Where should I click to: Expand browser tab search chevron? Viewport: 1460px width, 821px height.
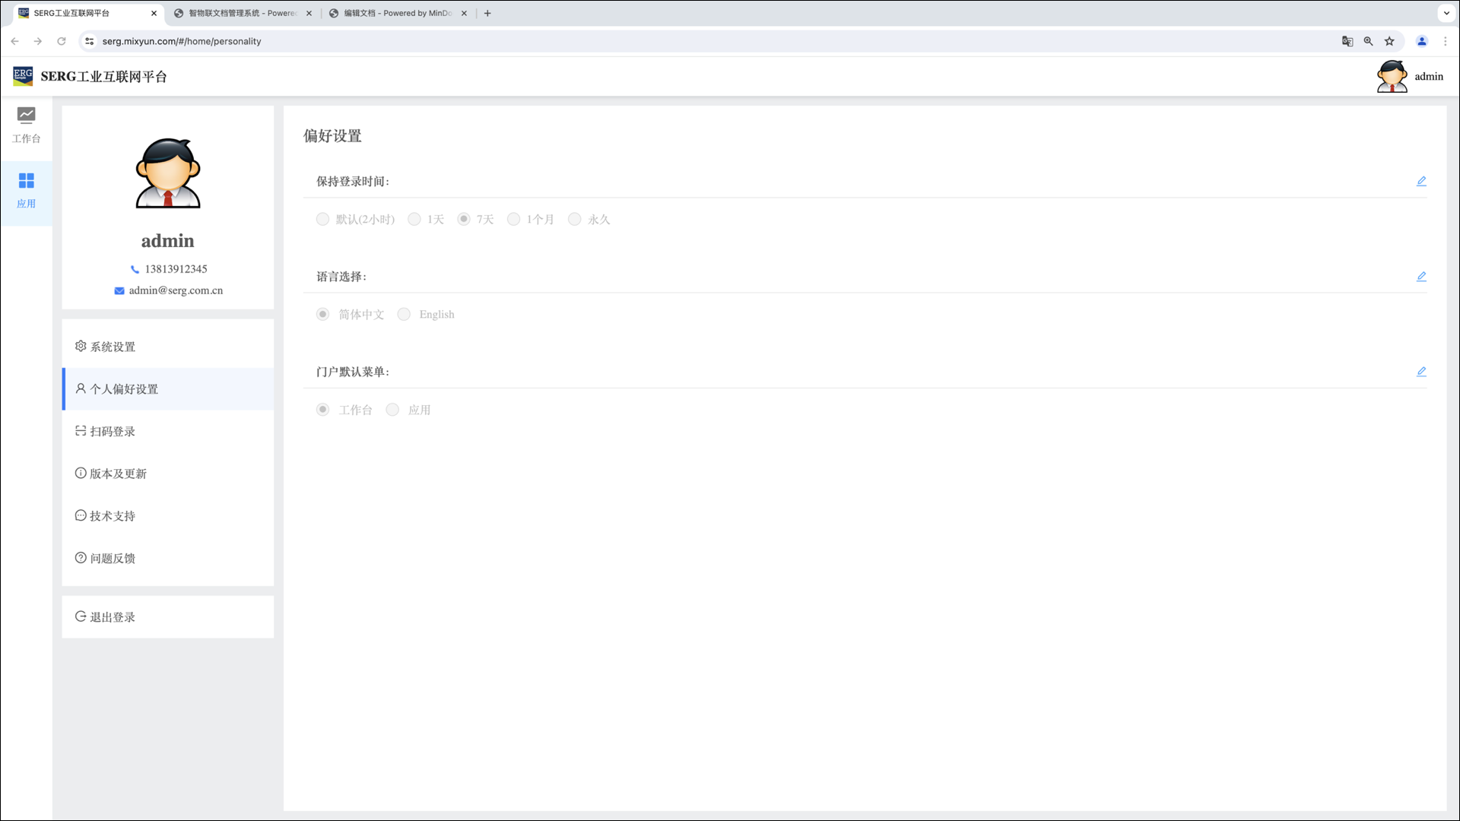point(1446,13)
